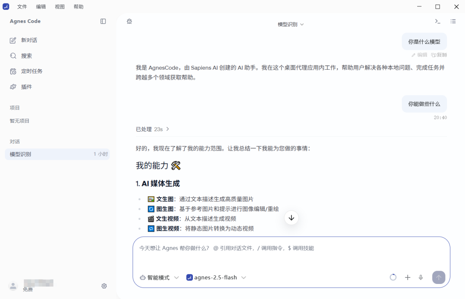
Task: Open the agnes-2.5-flash model dropdown
Action: click(x=216, y=277)
